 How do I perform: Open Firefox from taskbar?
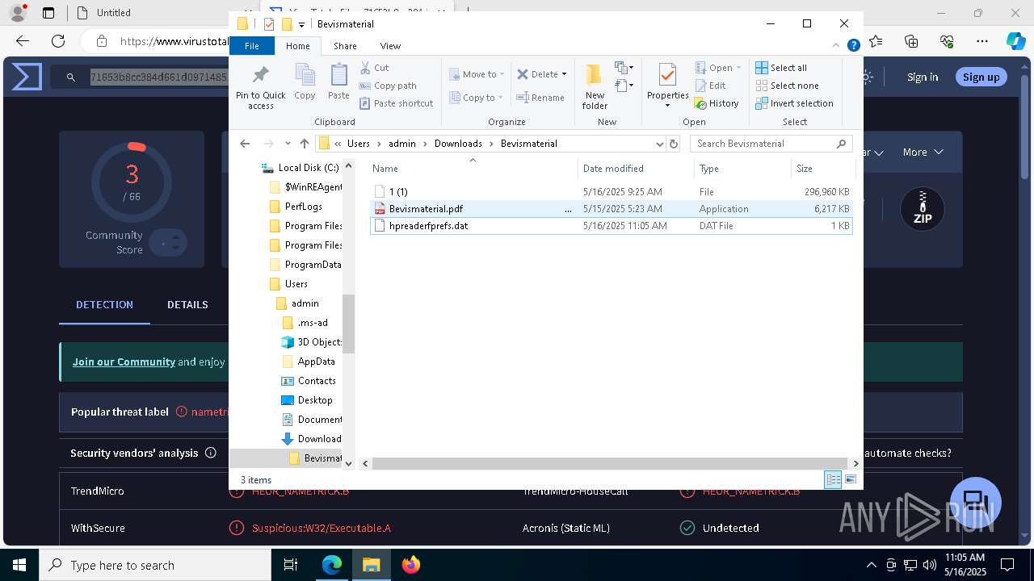tap(411, 565)
